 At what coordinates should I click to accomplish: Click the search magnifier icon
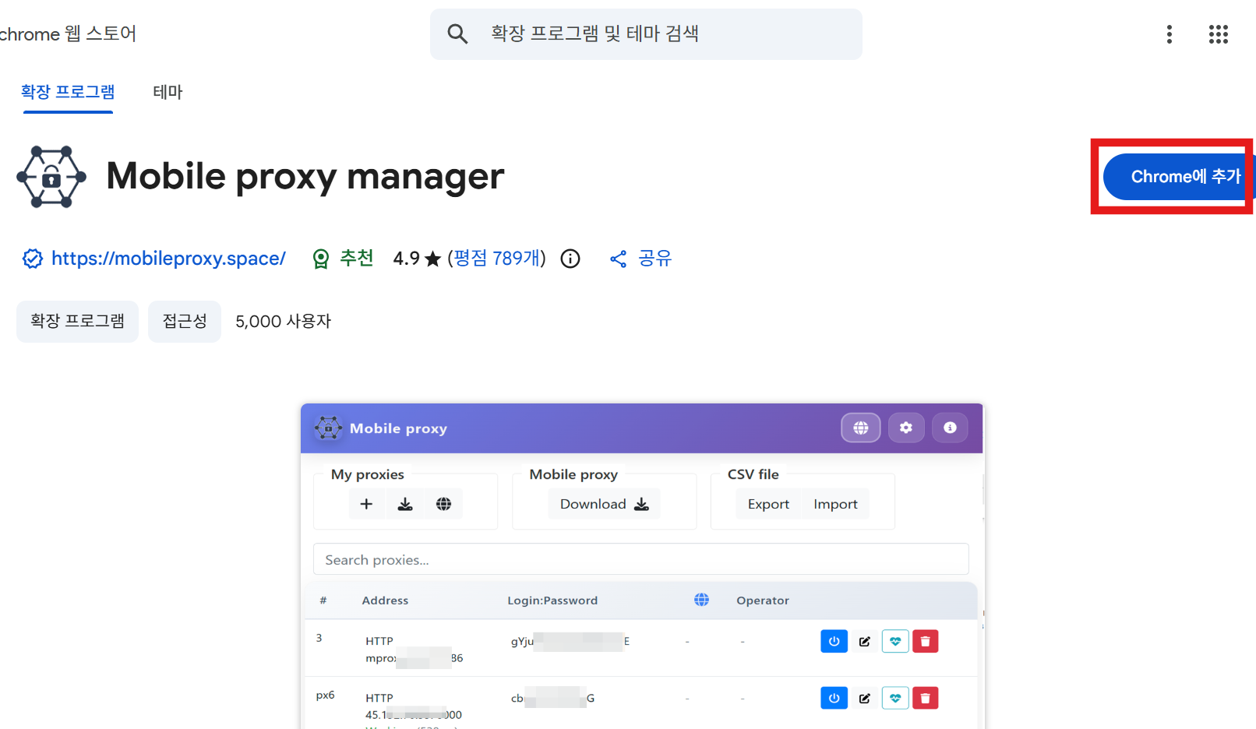(457, 34)
